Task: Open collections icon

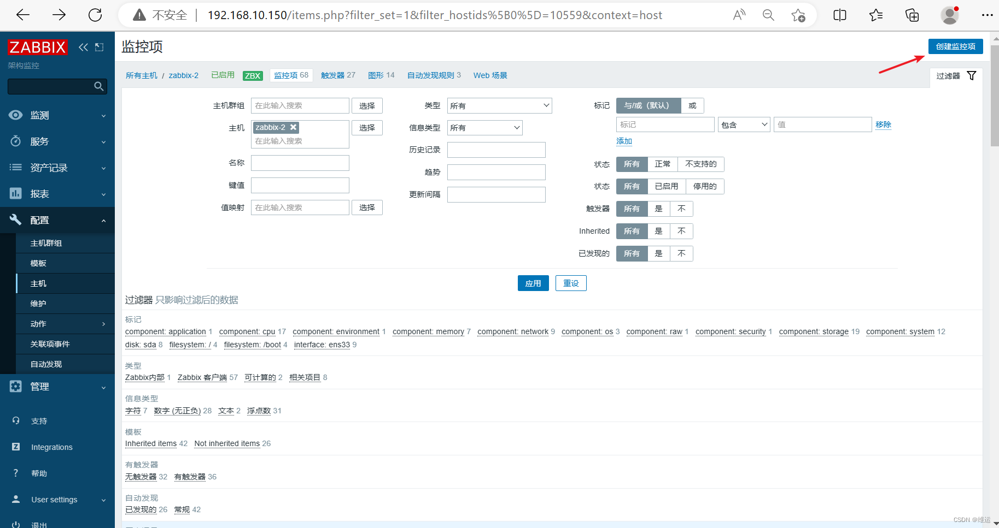Action: pyautogui.click(x=912, y=15)
